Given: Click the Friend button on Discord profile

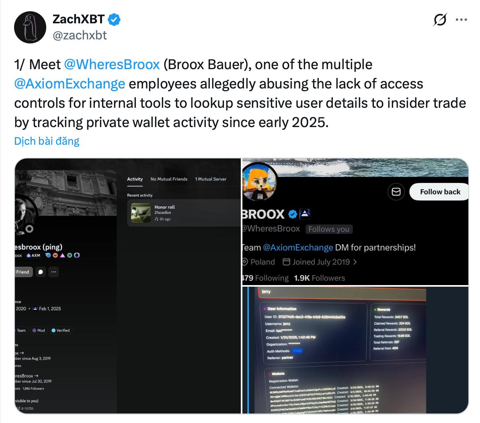Looking at the screenshot, I should point(23,272).
